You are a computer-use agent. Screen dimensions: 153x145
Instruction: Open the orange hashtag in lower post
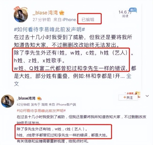tap(41, 111)
